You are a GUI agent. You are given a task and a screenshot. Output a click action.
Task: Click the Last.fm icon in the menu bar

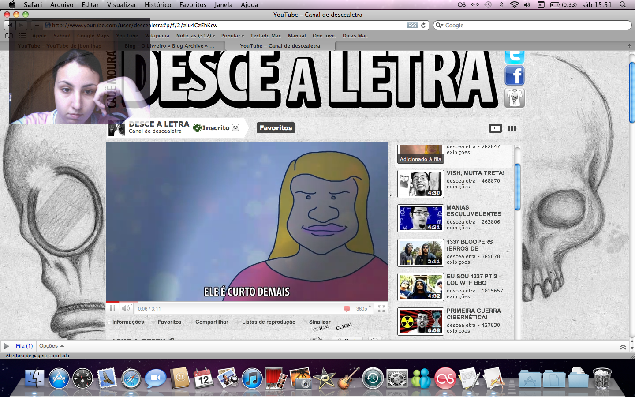click(462, 5)
